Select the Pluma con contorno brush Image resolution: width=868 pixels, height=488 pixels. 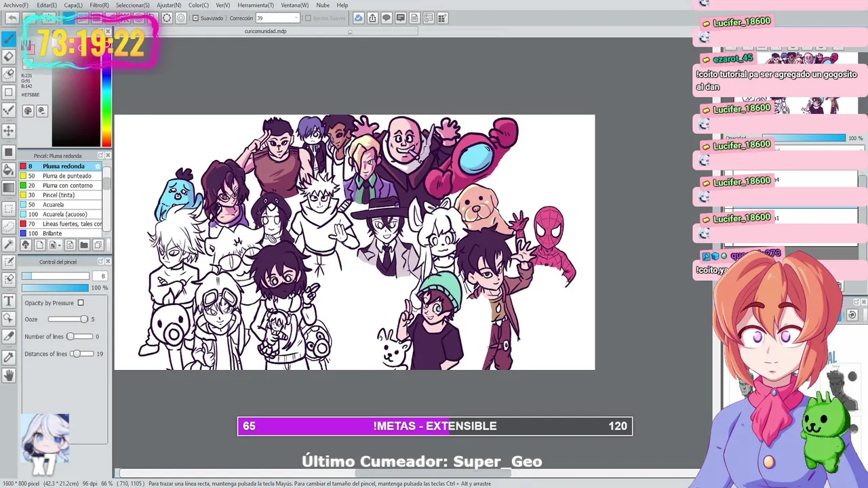coord(60,185)
